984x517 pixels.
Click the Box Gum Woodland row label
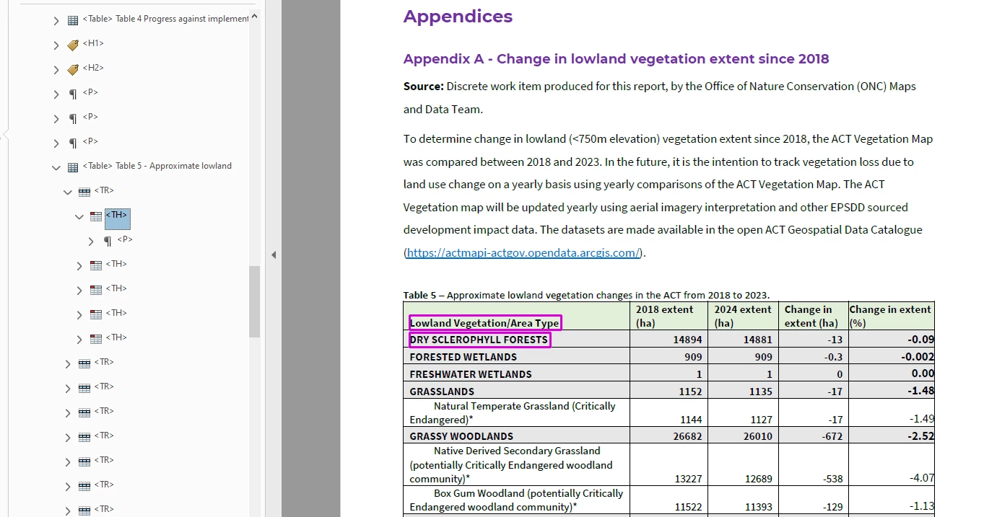(516, 500)
